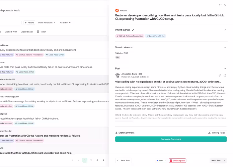Open the Filters panel
Screen dimensions: 233x167
tap(29, 23)
